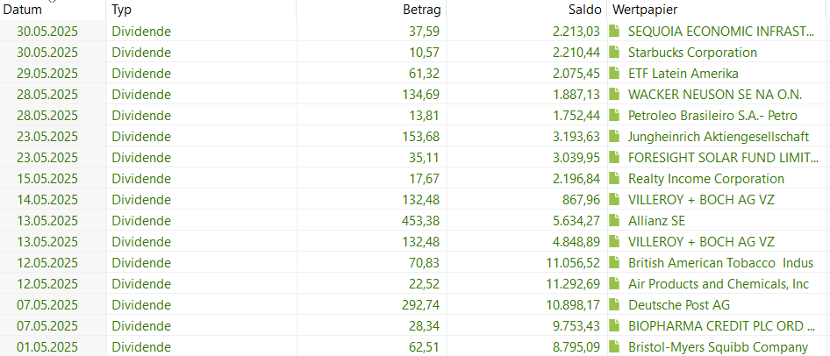Image resolution: width=830 pixels, height=356 pixels.
Task: Sort by the Saldo column header
Action: coord(582,10)
